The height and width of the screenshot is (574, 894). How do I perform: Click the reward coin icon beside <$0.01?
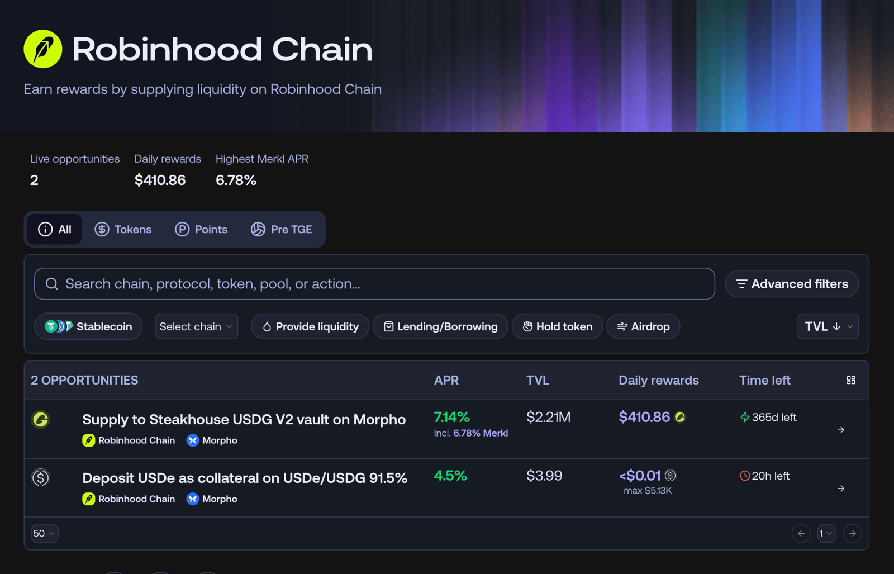[x=670, y=476]
